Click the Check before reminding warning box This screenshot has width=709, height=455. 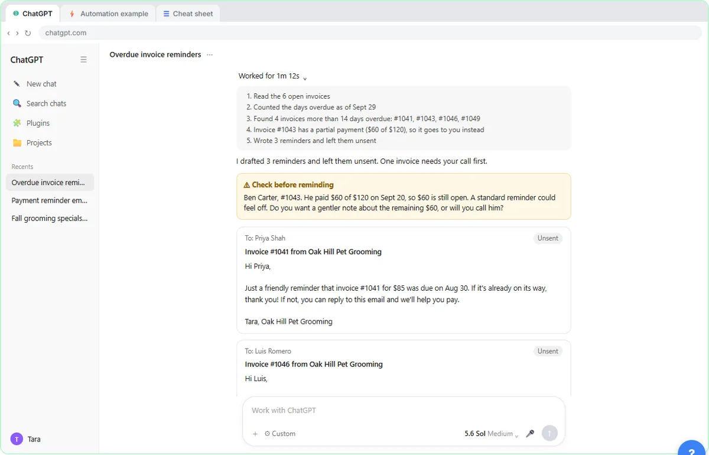click(x=404, y=196)
